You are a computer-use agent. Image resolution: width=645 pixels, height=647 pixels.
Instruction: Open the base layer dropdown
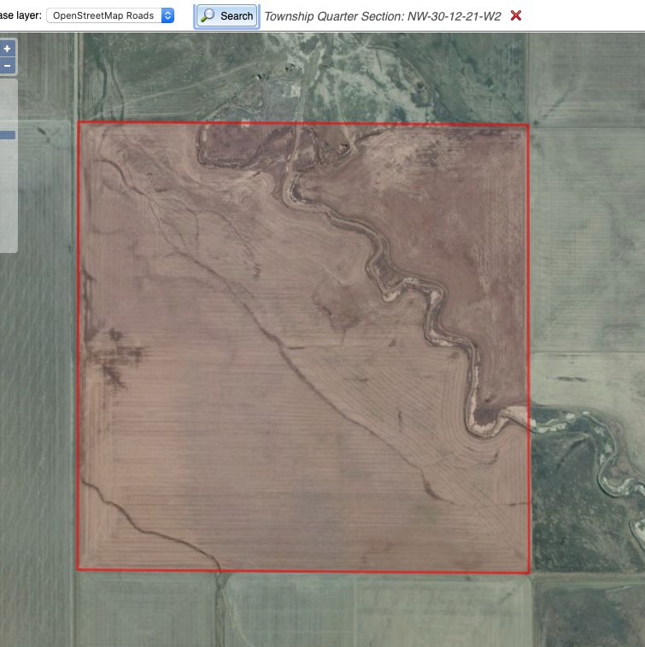tap(110, 15)
